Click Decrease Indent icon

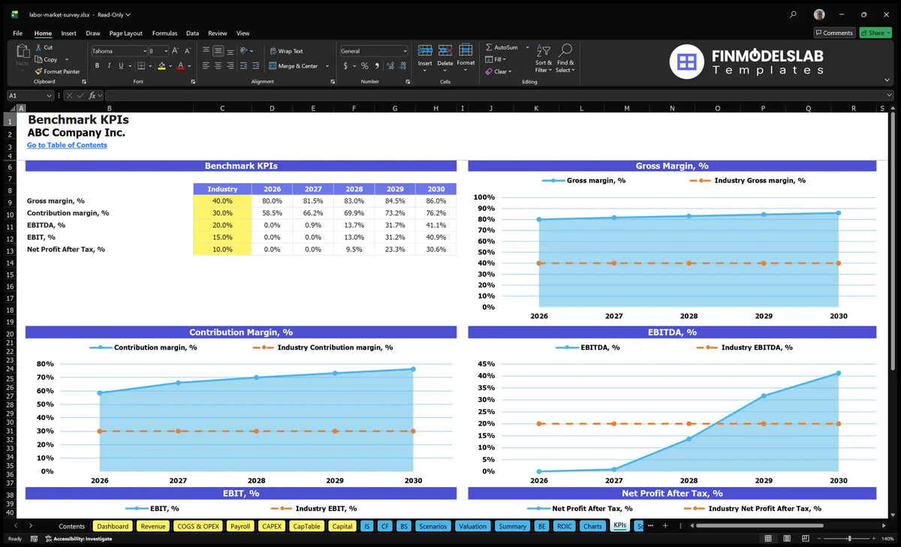point(243,66)
